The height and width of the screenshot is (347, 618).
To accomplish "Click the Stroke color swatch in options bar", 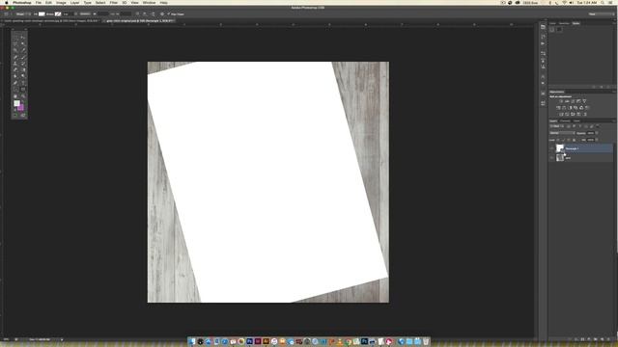I will click(x=58, y=14).
